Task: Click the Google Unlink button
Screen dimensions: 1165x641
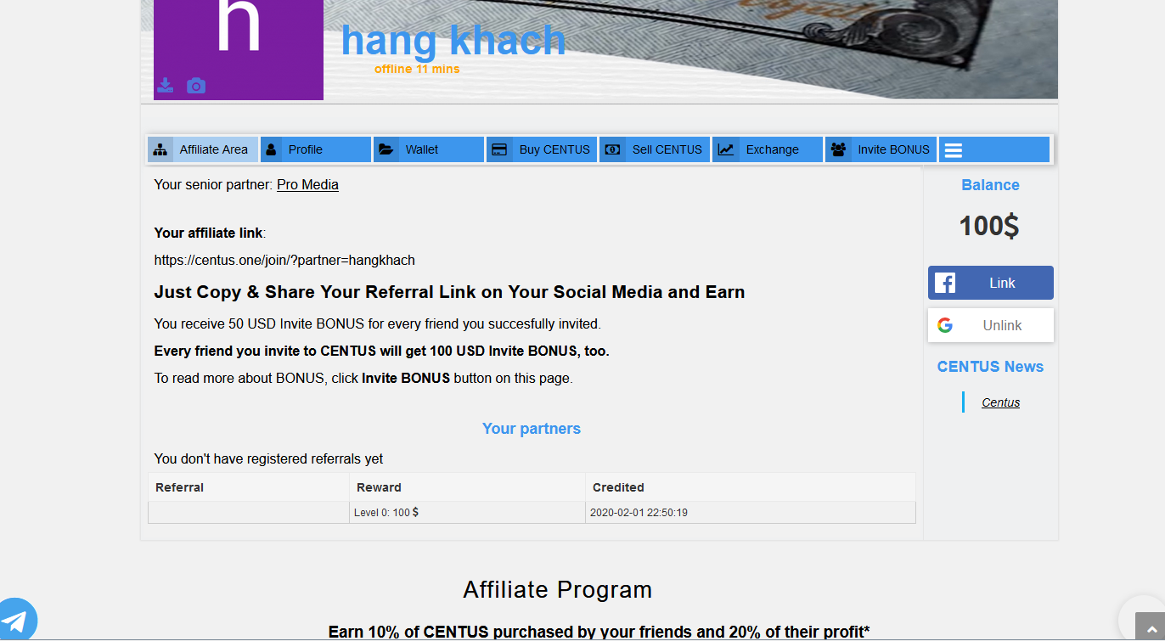Action: click(x=991, y=325)
